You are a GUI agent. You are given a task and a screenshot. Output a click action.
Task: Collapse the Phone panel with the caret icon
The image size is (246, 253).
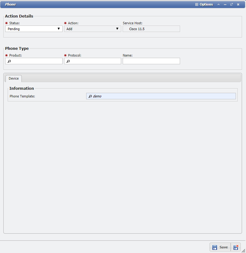pos(218,5)
